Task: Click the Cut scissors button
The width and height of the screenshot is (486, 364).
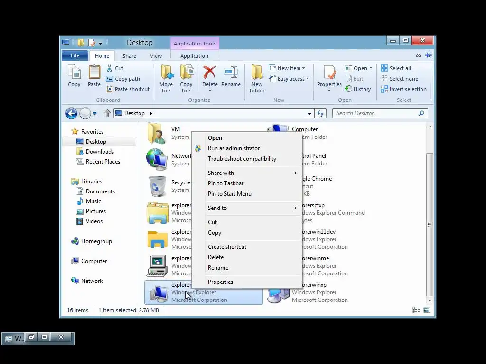Action: 115,68
